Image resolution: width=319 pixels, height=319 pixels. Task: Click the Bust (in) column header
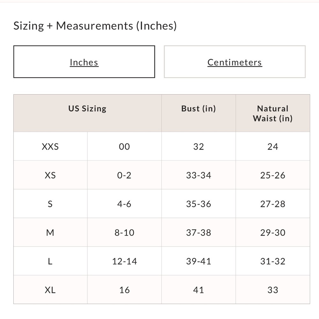[x=198, y=113]
